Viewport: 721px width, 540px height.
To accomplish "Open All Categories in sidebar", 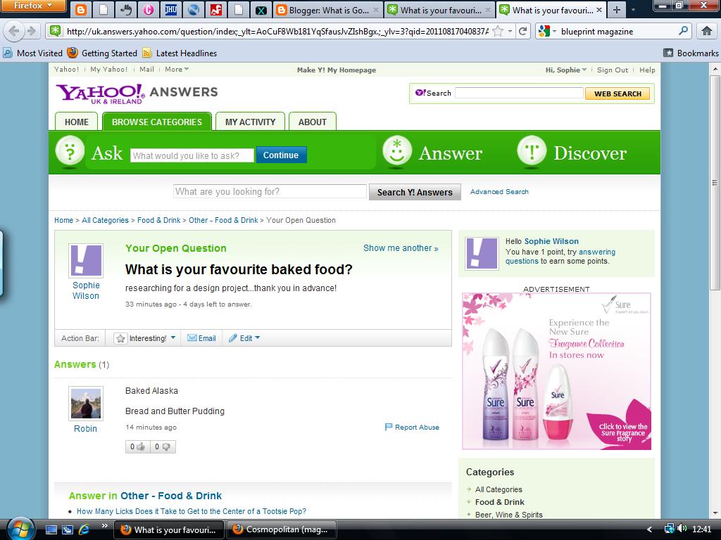I will pyautogui.click(x=499, y=489).
